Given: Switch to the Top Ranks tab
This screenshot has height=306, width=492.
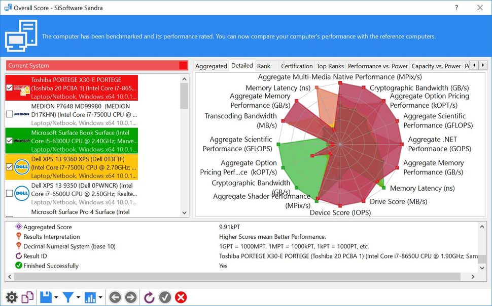Looking at the screenshot, I should pyautogui.click(x=330, y=66).
